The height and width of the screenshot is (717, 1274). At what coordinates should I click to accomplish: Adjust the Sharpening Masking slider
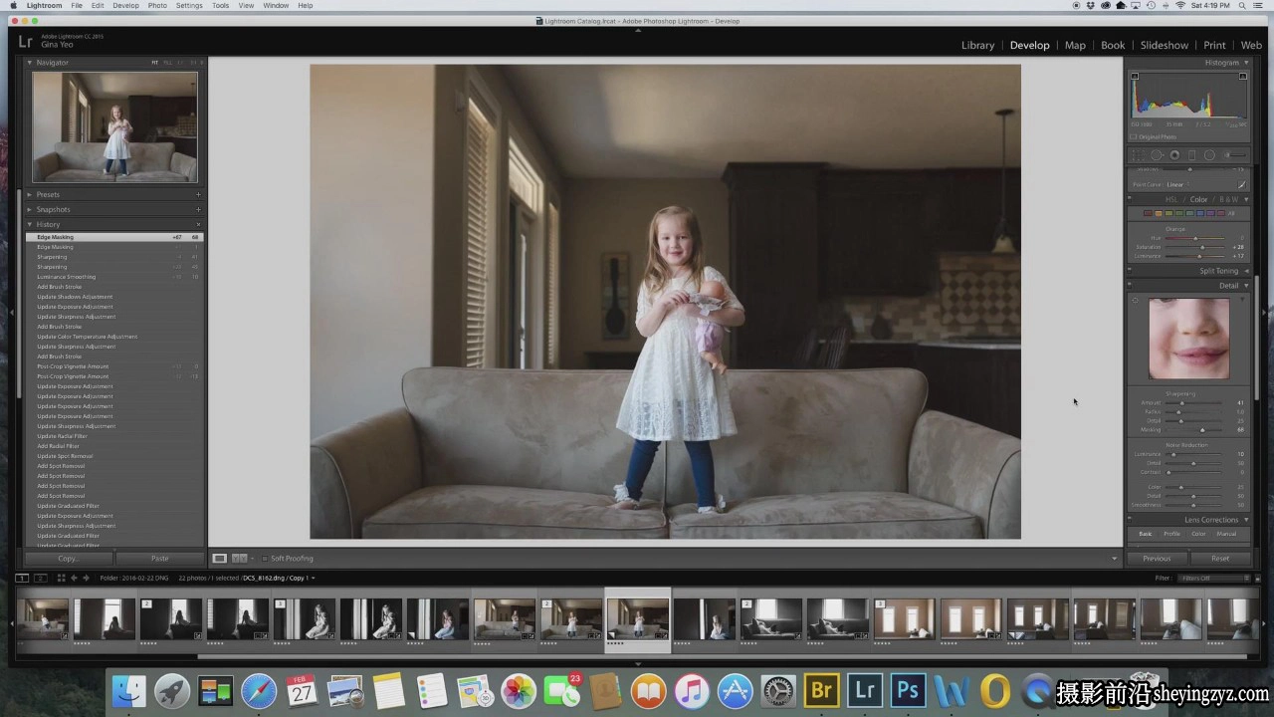point(1203,429)
